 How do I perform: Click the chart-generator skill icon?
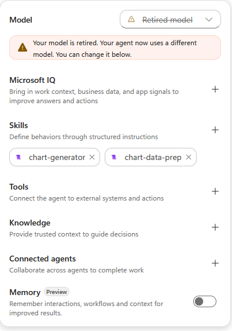pyautogui.click(x=19, y=157)
